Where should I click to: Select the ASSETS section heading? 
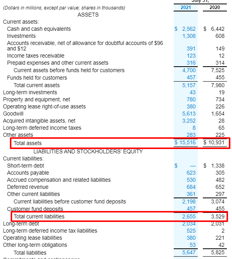pos(88,15)
